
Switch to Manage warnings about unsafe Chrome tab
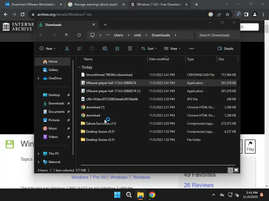pyautogui.click(x=96, y=4)
